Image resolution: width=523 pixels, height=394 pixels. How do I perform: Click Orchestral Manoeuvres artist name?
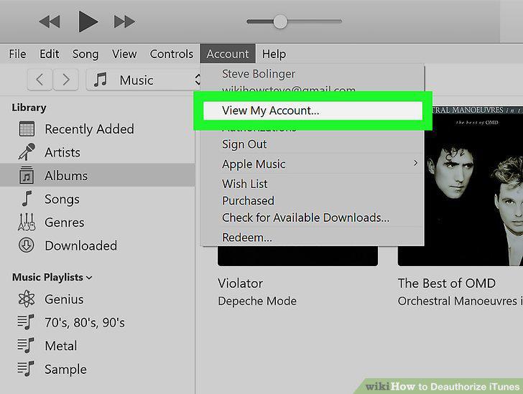point(460,301)
